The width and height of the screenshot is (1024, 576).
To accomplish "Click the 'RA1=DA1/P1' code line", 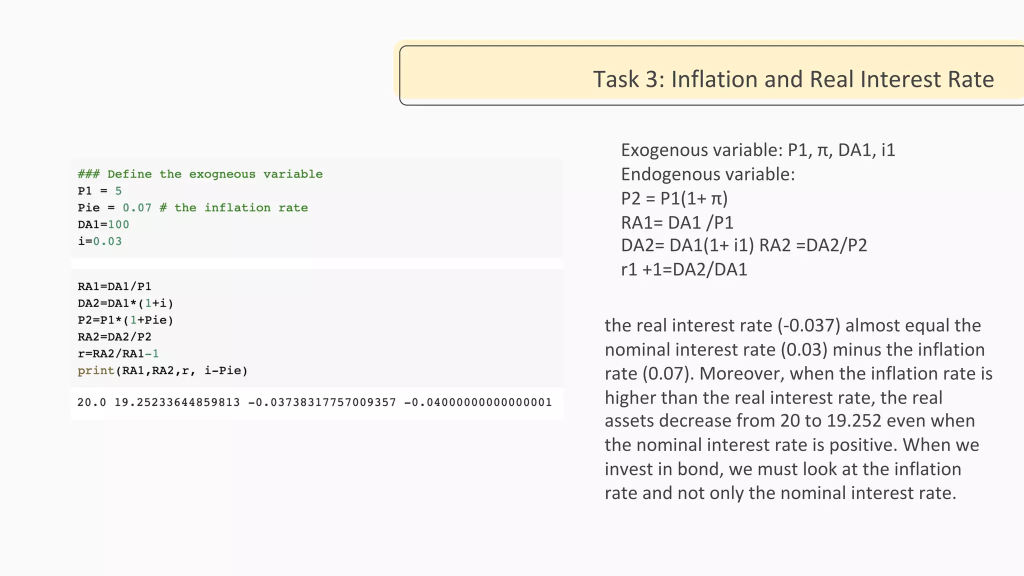I will pos(114,286).
